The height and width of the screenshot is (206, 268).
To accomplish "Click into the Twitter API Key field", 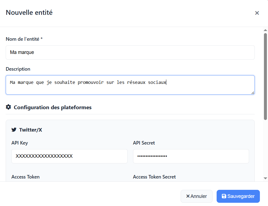I will (70, 156).
